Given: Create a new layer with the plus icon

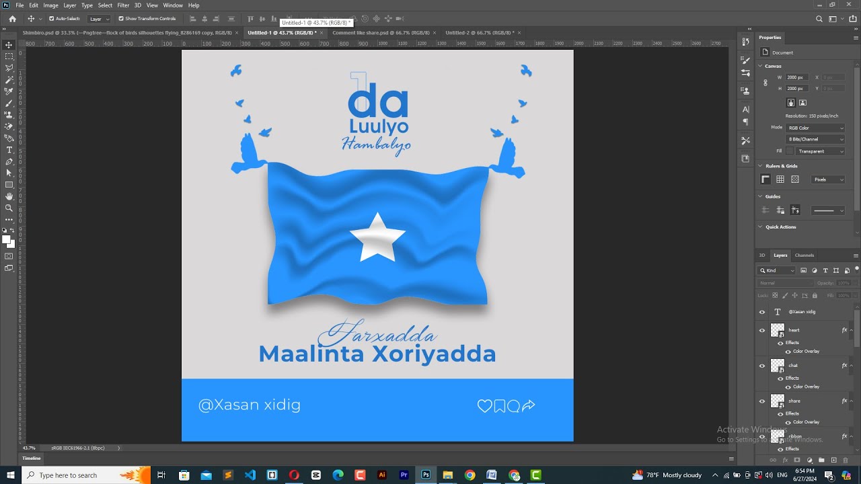Looking at the screenshot, I should (833, 460).
